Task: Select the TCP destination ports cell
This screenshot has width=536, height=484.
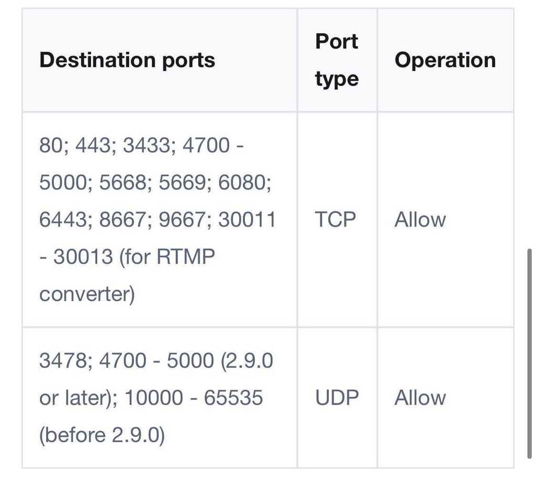Action: 159,219
